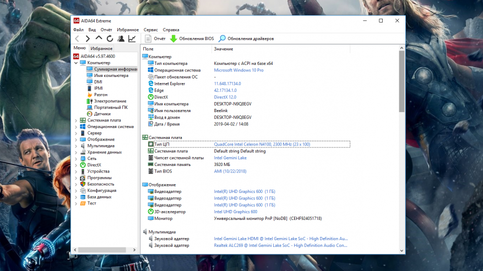Click the Обновления BIOS toolbar button
This screenshot has width=483, height=271.
coord(192,39)
